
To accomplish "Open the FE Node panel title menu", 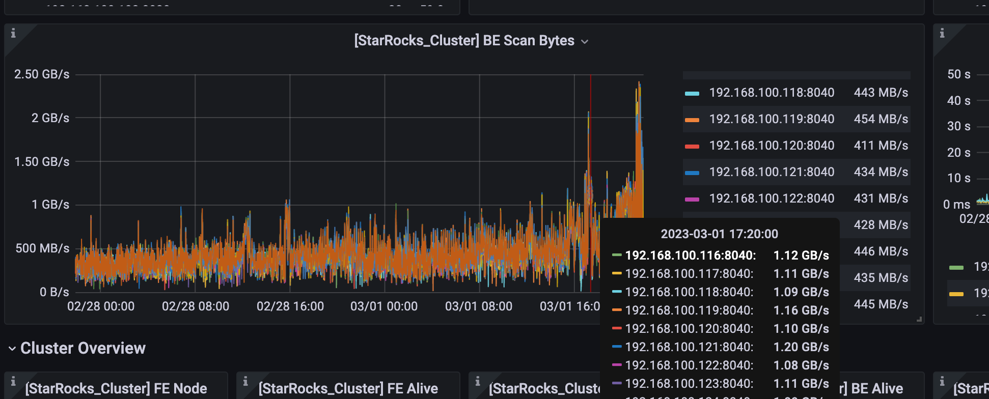I will 116,389.
